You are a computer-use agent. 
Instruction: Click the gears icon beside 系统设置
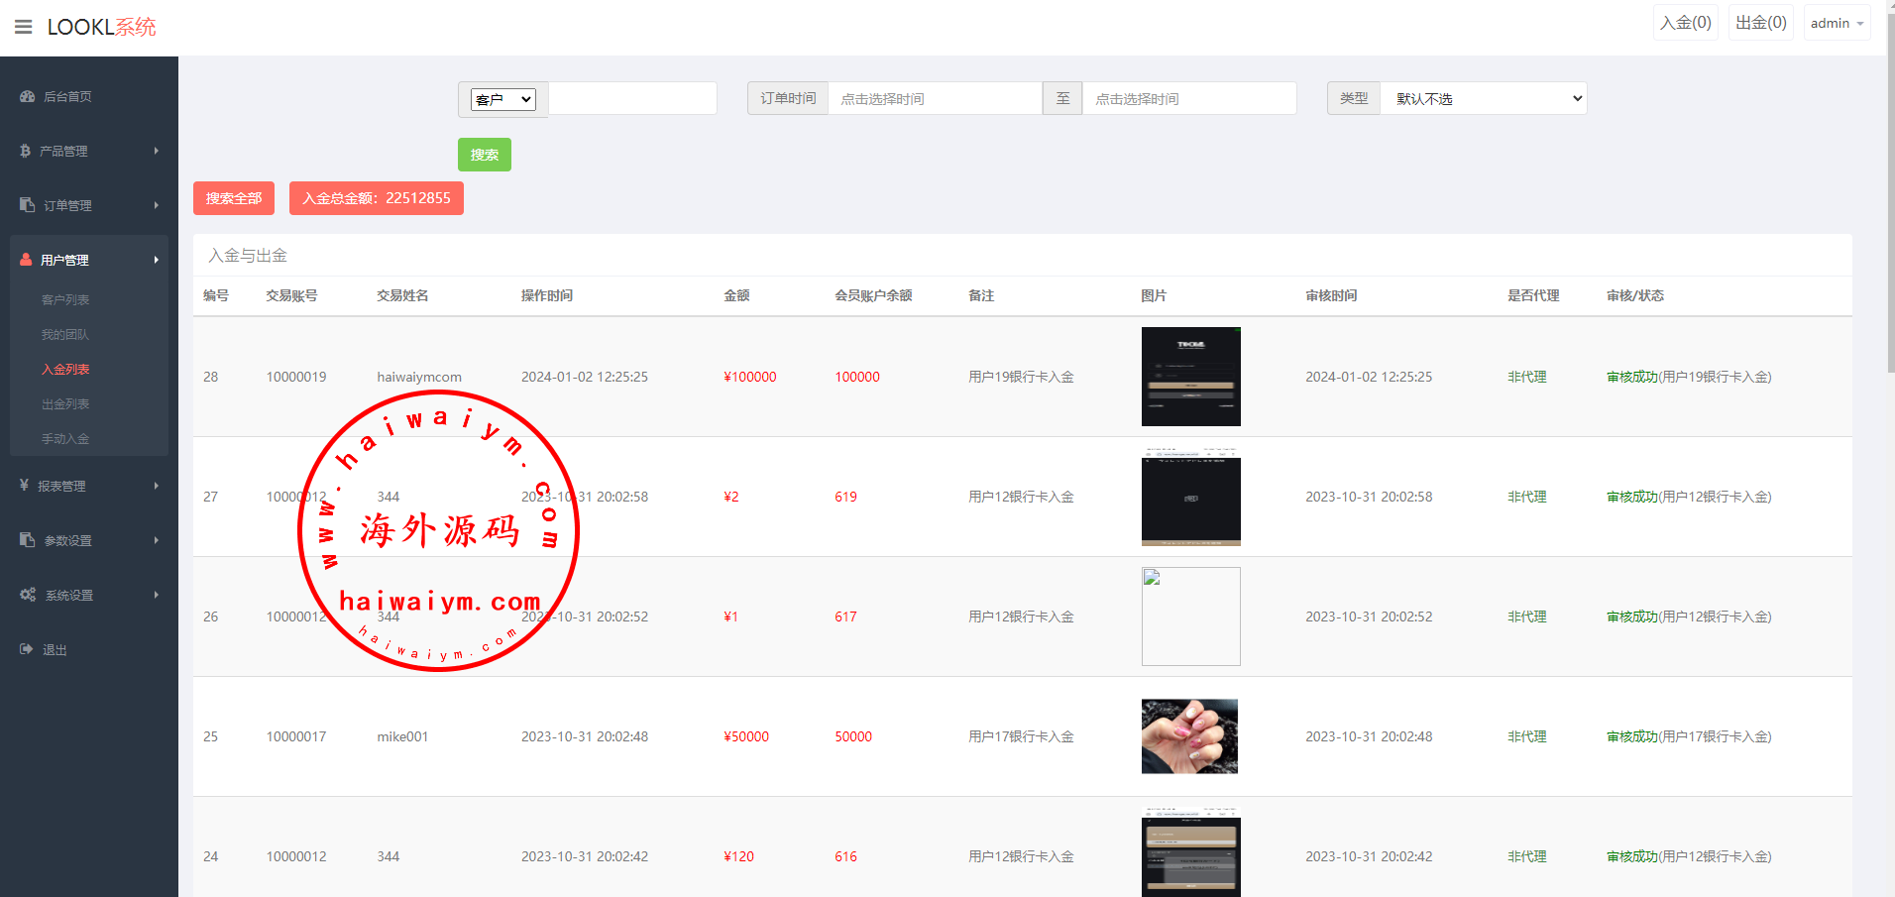coord(28,595)
